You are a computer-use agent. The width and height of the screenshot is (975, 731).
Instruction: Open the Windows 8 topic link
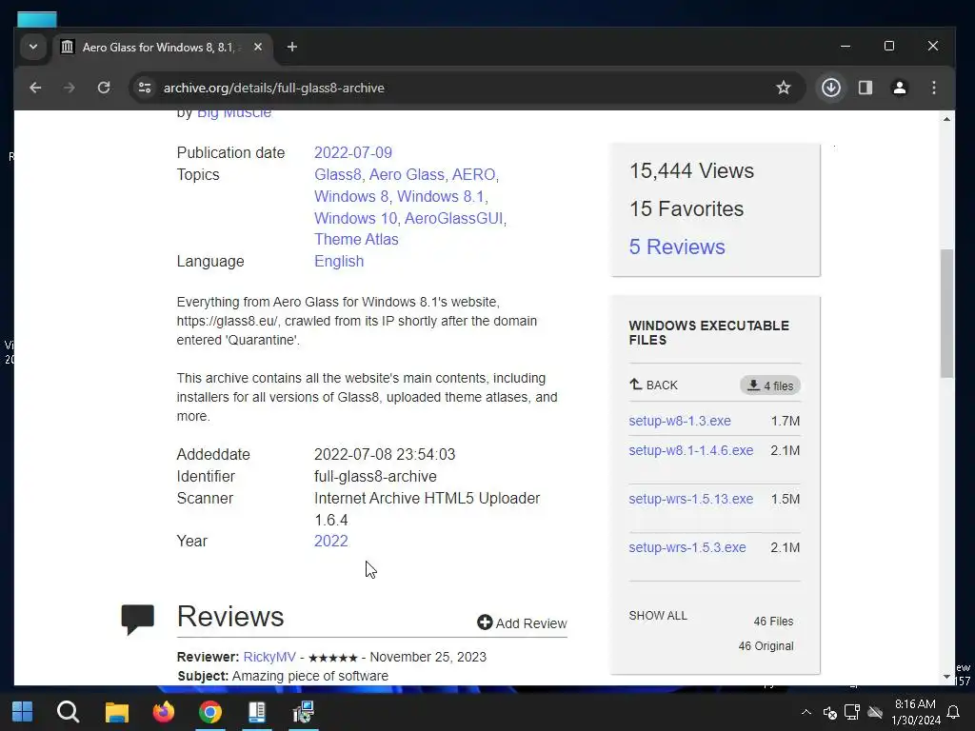tap(350, 196)
